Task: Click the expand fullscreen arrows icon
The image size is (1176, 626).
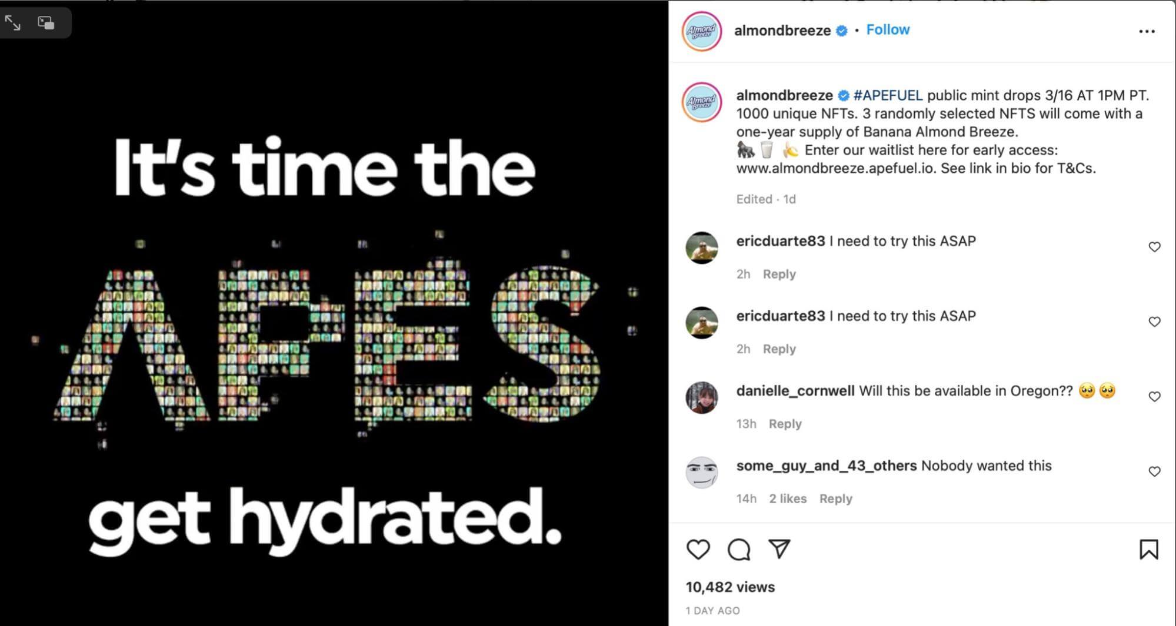Action: tap(13, 23)
